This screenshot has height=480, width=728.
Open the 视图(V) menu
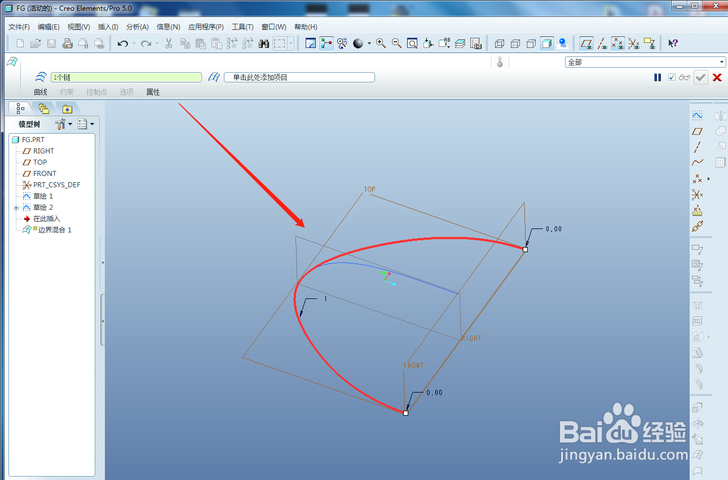pos(78,27)
